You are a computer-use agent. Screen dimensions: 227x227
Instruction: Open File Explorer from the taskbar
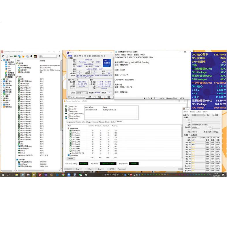coord(17,175)
